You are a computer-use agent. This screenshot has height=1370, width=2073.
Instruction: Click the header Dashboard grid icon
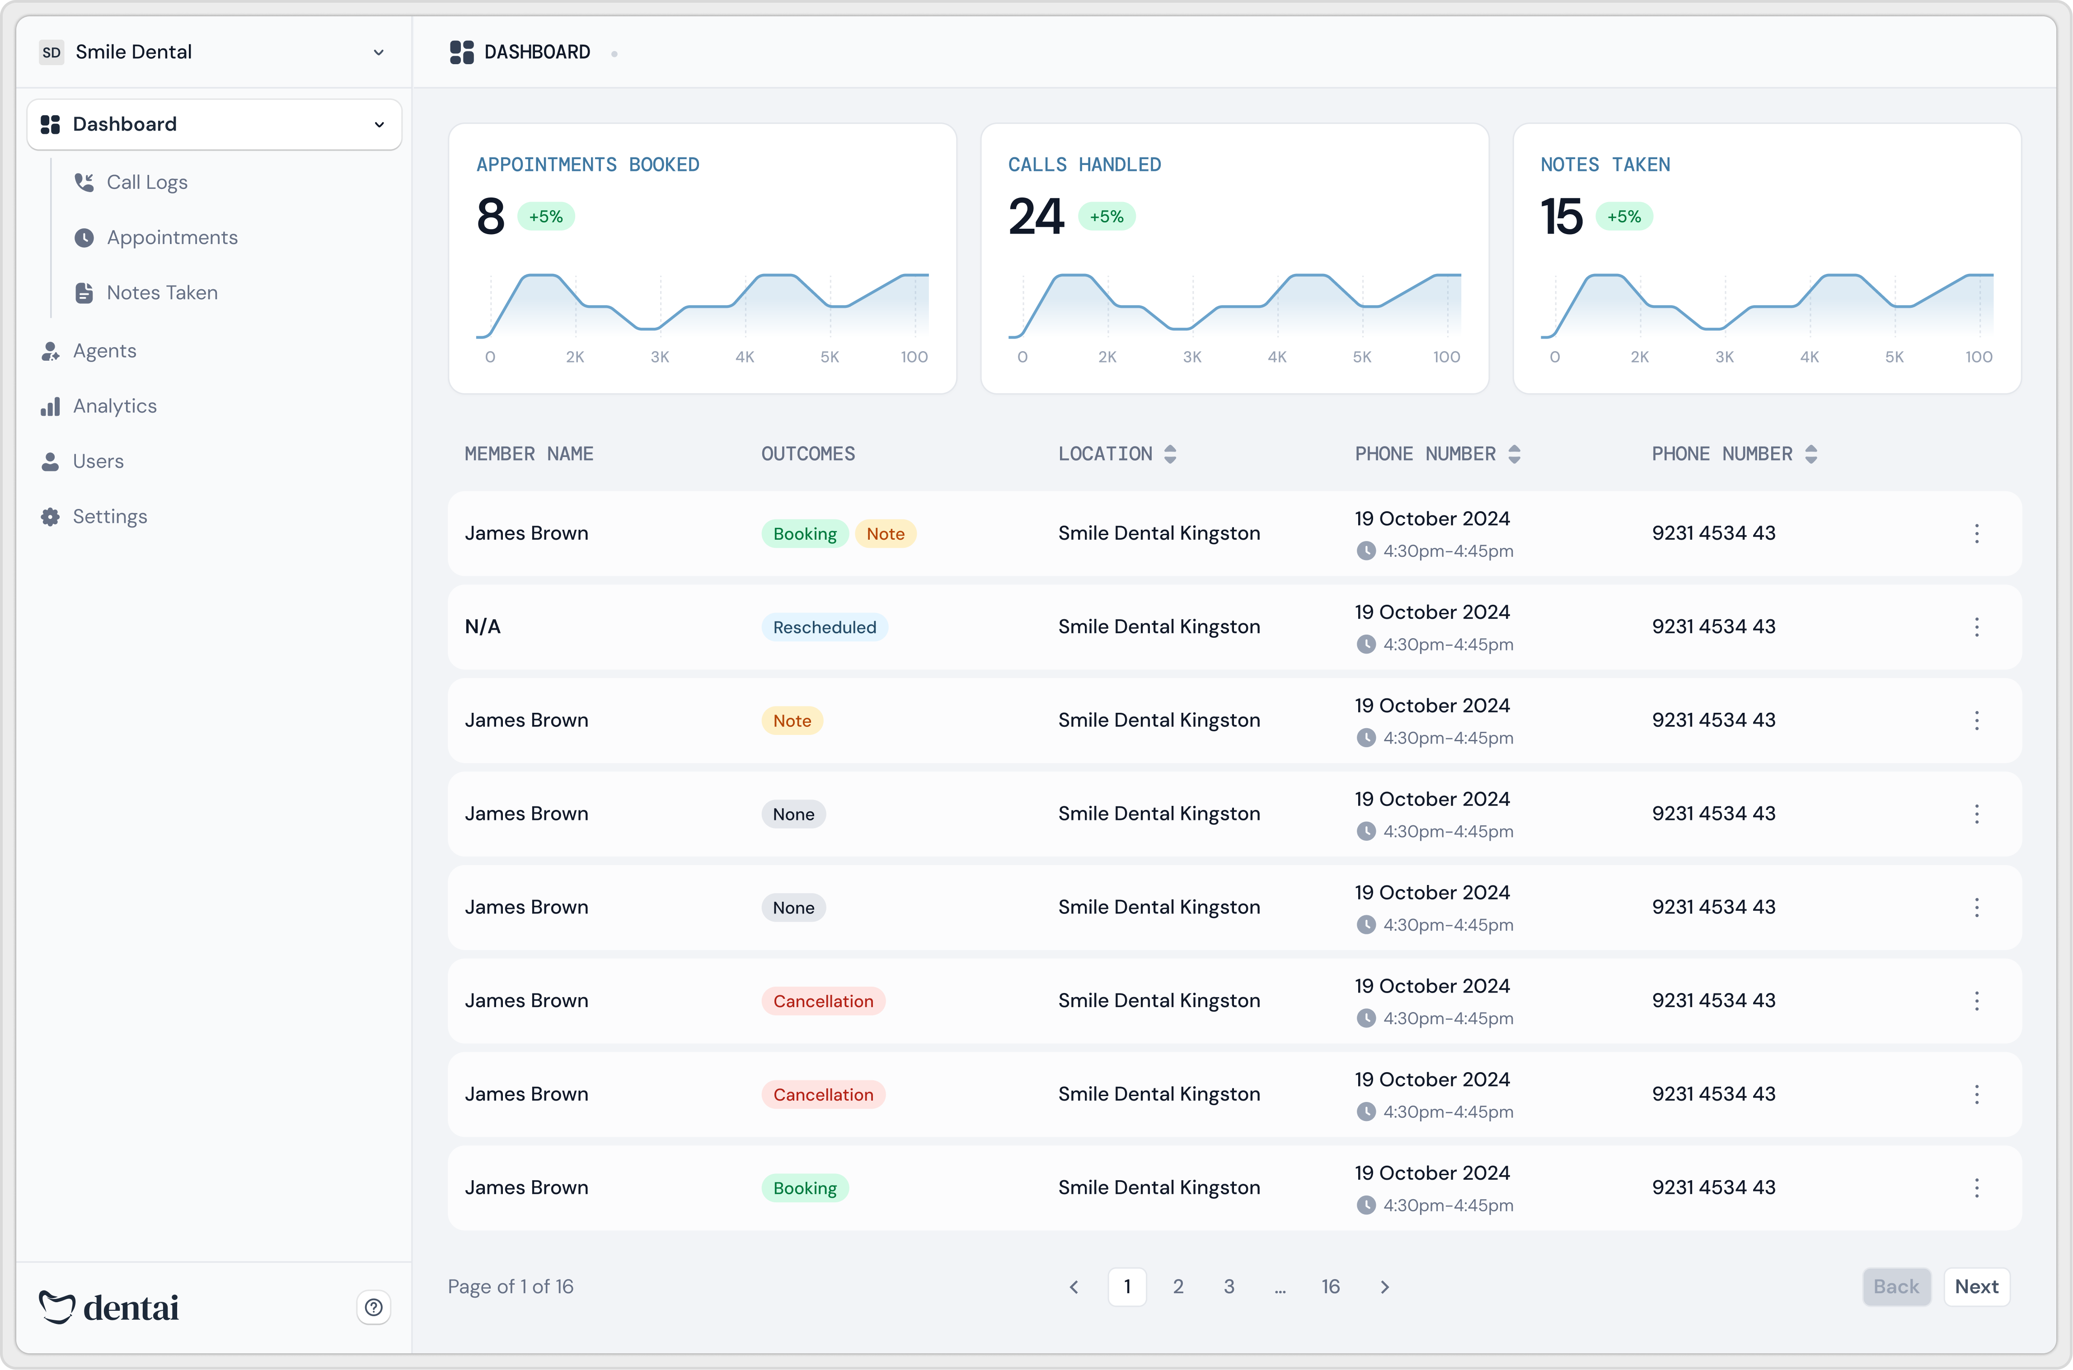click(x=462, y=52)
